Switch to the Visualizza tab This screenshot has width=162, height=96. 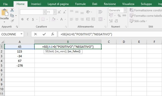tap(128, 4)
